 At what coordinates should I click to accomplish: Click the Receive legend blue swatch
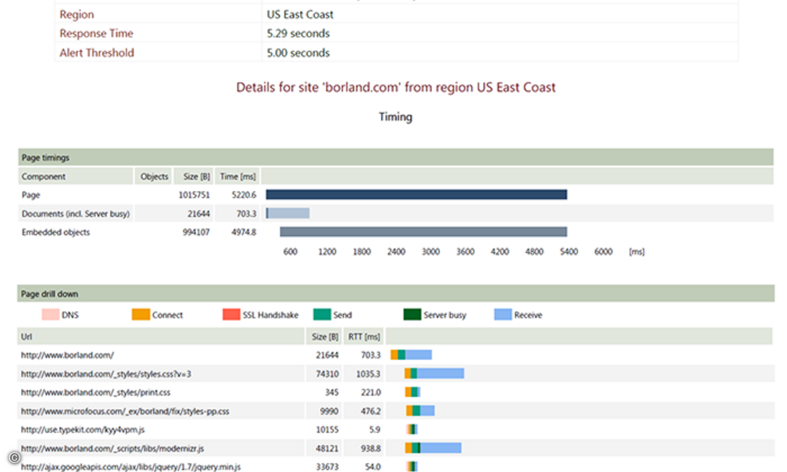coord(502,315)
